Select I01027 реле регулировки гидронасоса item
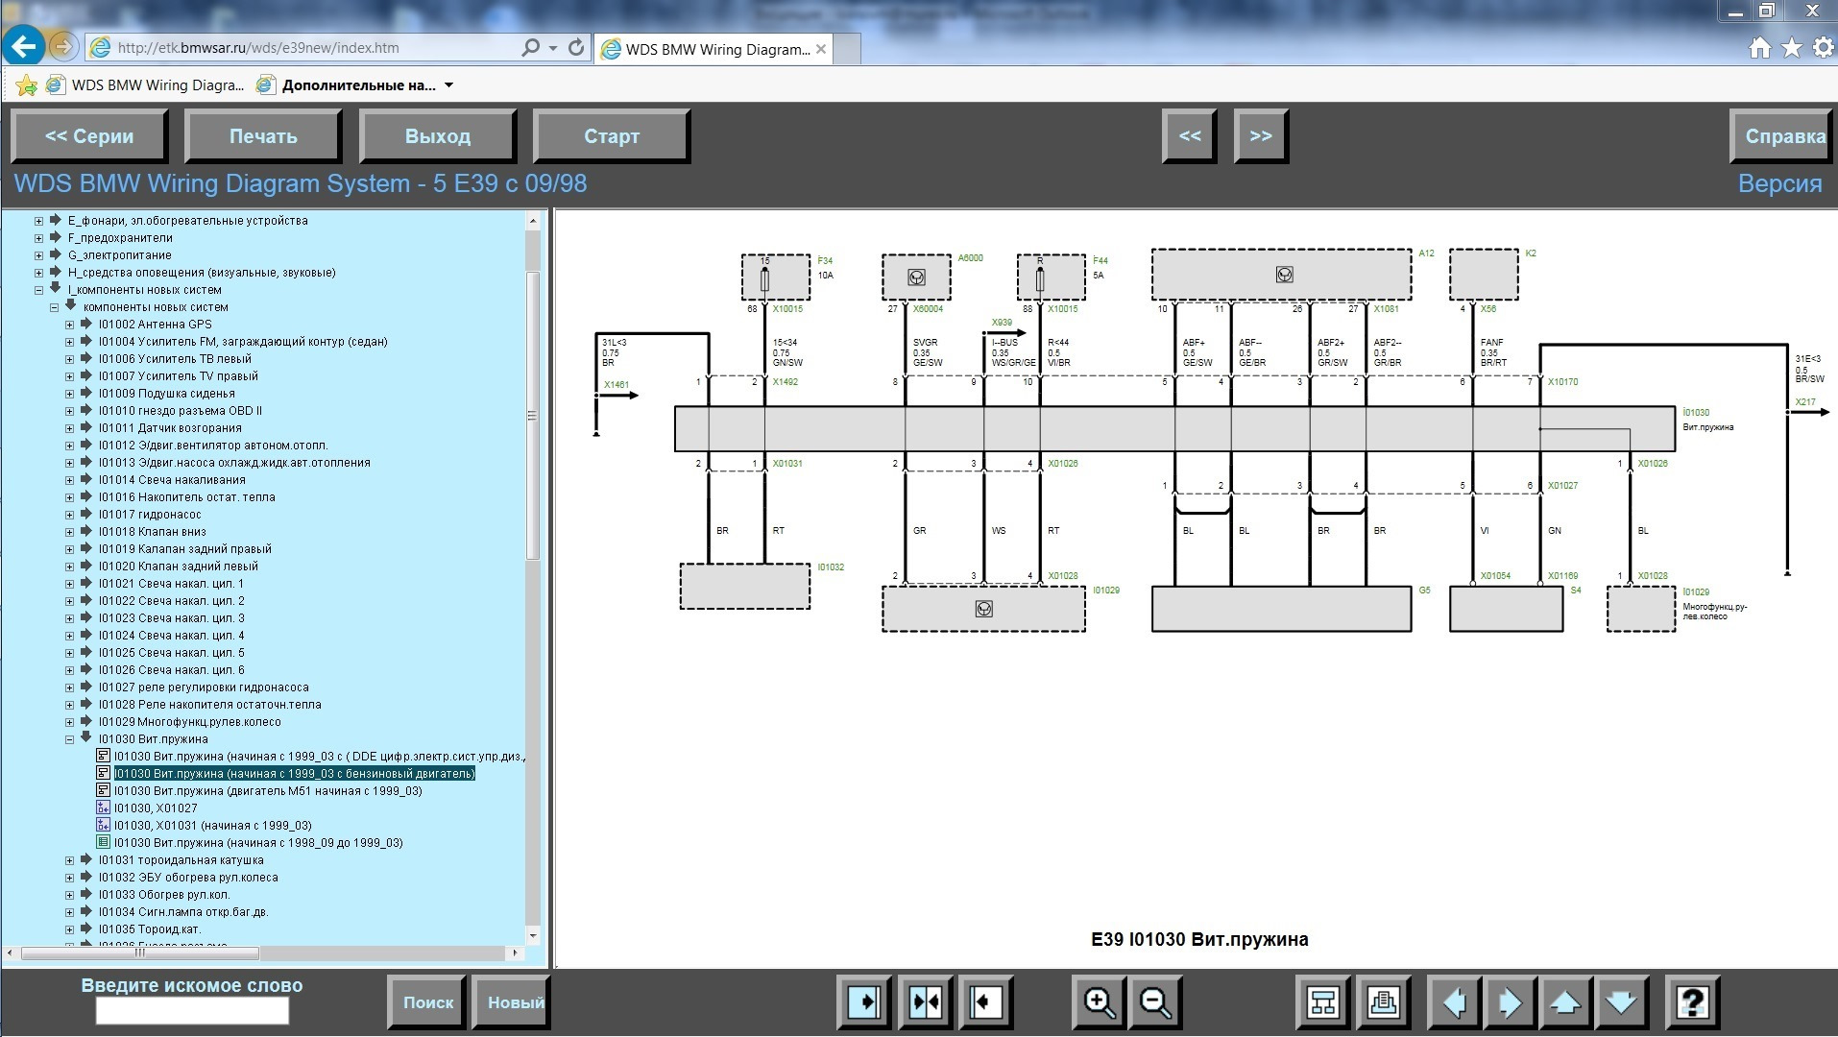The width and height of the screenshot is (1838, 1037). pos(204,687)
